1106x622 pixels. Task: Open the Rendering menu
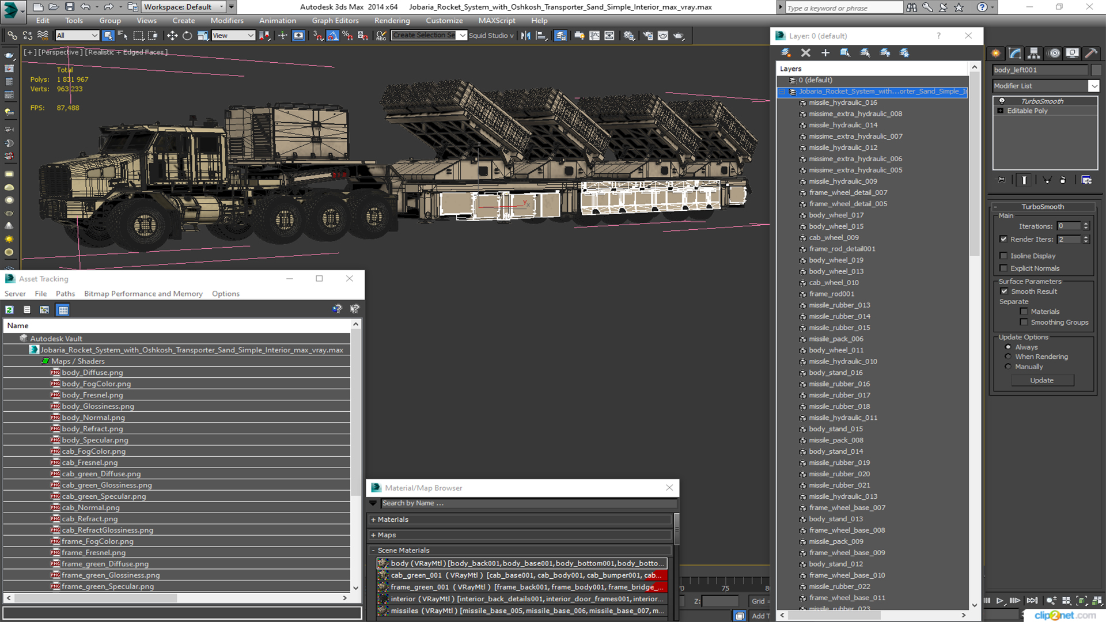coord(392,21)
